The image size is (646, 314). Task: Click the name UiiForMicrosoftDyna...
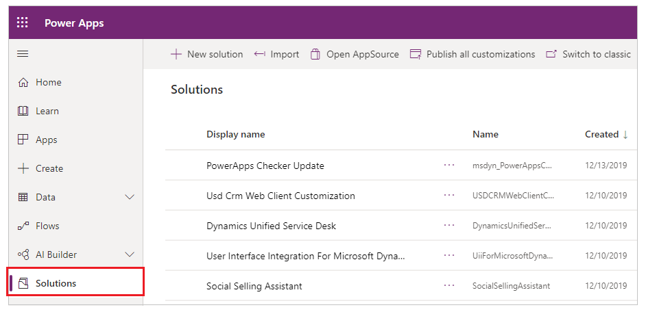tap(512, 256)
